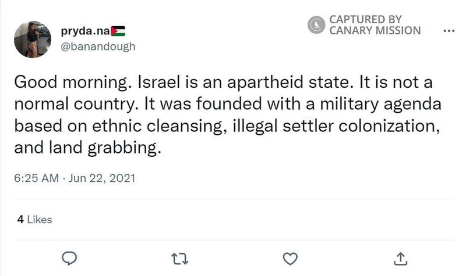Click the Canary Mission bird logo
Screen dimensions: 466x276
(317, 24)
